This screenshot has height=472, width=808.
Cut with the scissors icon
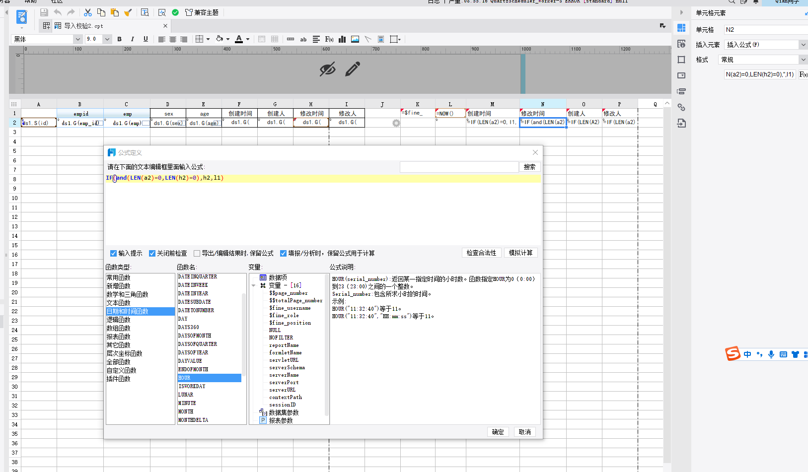pyautogui.click(x=88, y=12)
